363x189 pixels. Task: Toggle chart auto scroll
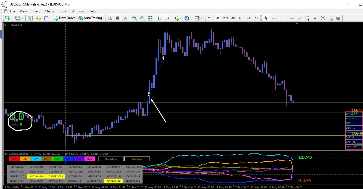point(159,18)
